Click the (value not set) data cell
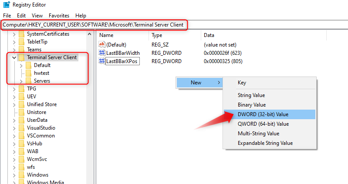 (x=220, y=45)
